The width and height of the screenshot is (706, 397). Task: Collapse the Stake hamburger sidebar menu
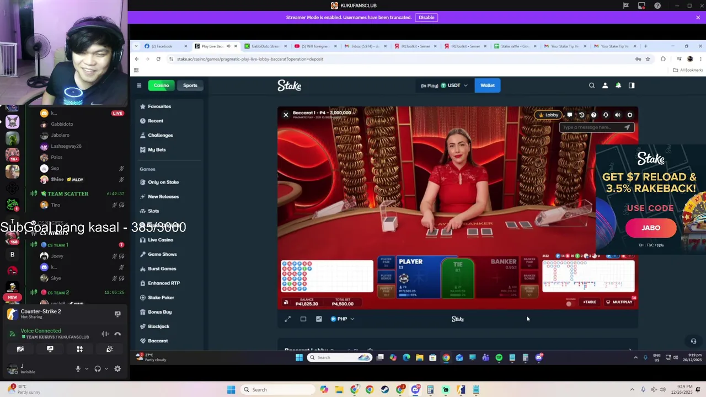tap(139, 85)
